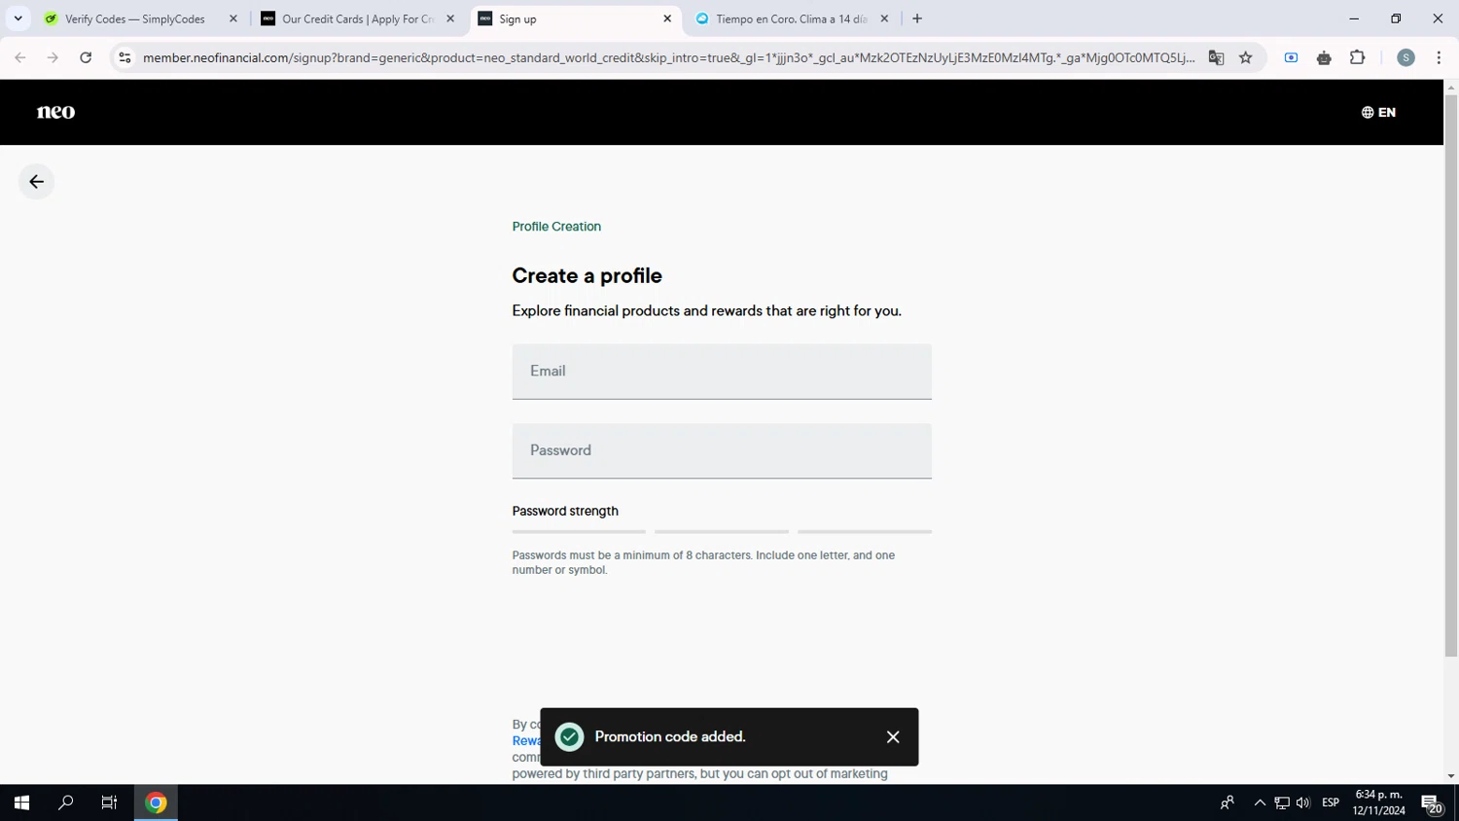Switch to Our Credit Cards tab

tap(357, 18)
